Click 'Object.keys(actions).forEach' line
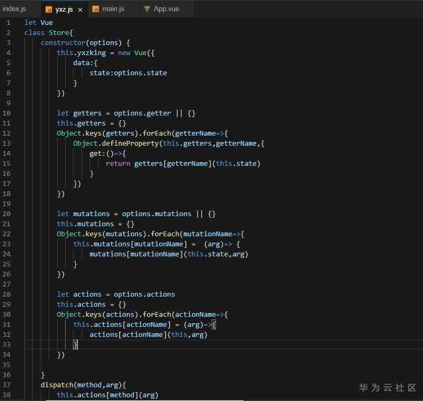 (x=142, y=314)
